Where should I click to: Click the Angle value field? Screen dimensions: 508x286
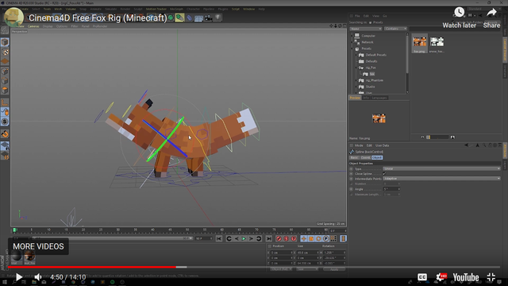[x=391, y=189]
